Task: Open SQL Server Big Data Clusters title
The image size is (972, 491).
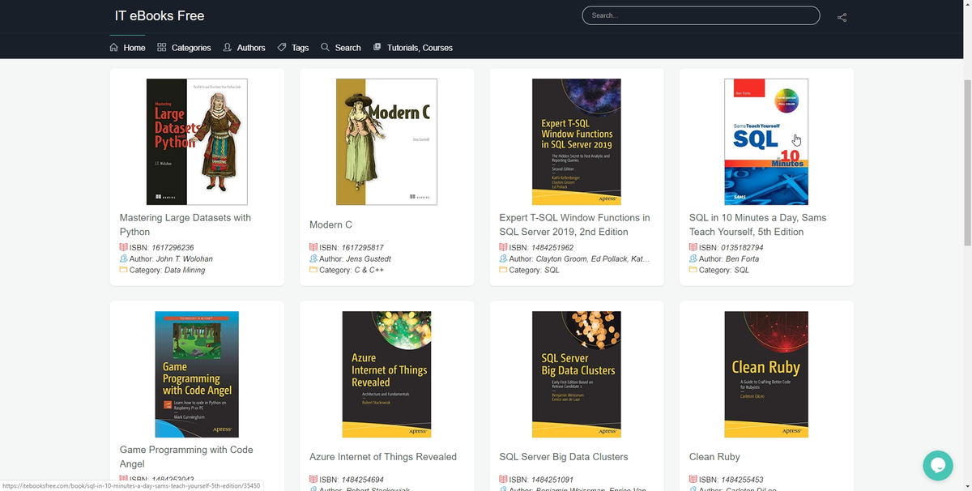Action: [x=564, y=456]
